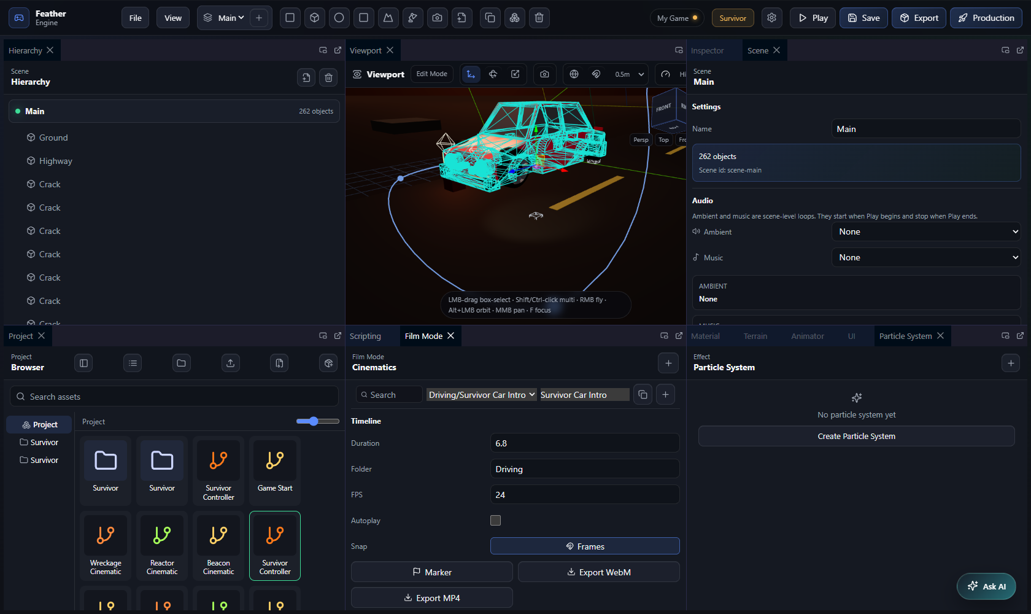
Task: Click the Export MP4 button
Action: point(431,597)
